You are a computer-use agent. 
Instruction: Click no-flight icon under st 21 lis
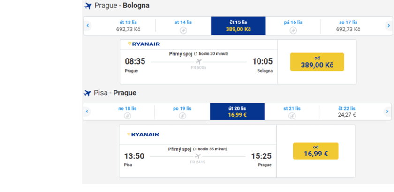(x=292, y=116)
